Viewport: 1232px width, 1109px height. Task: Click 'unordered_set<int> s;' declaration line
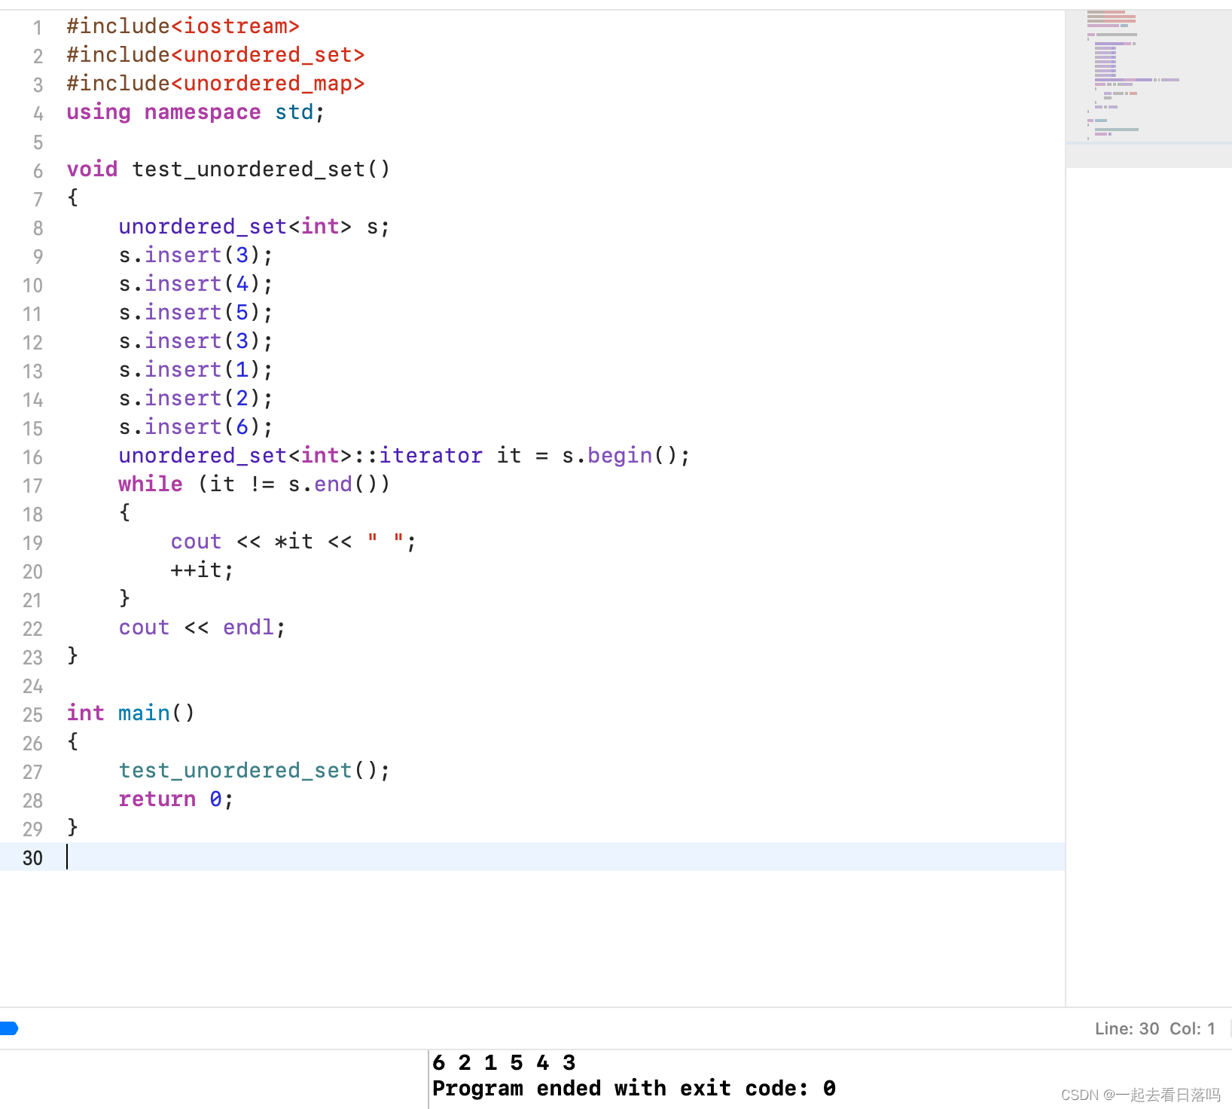[x=254, y=227]
